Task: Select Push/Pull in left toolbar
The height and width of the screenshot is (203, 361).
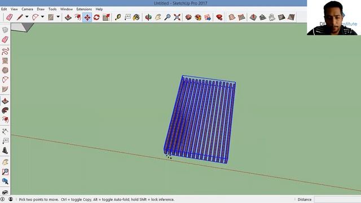Action: pos(5,101)
